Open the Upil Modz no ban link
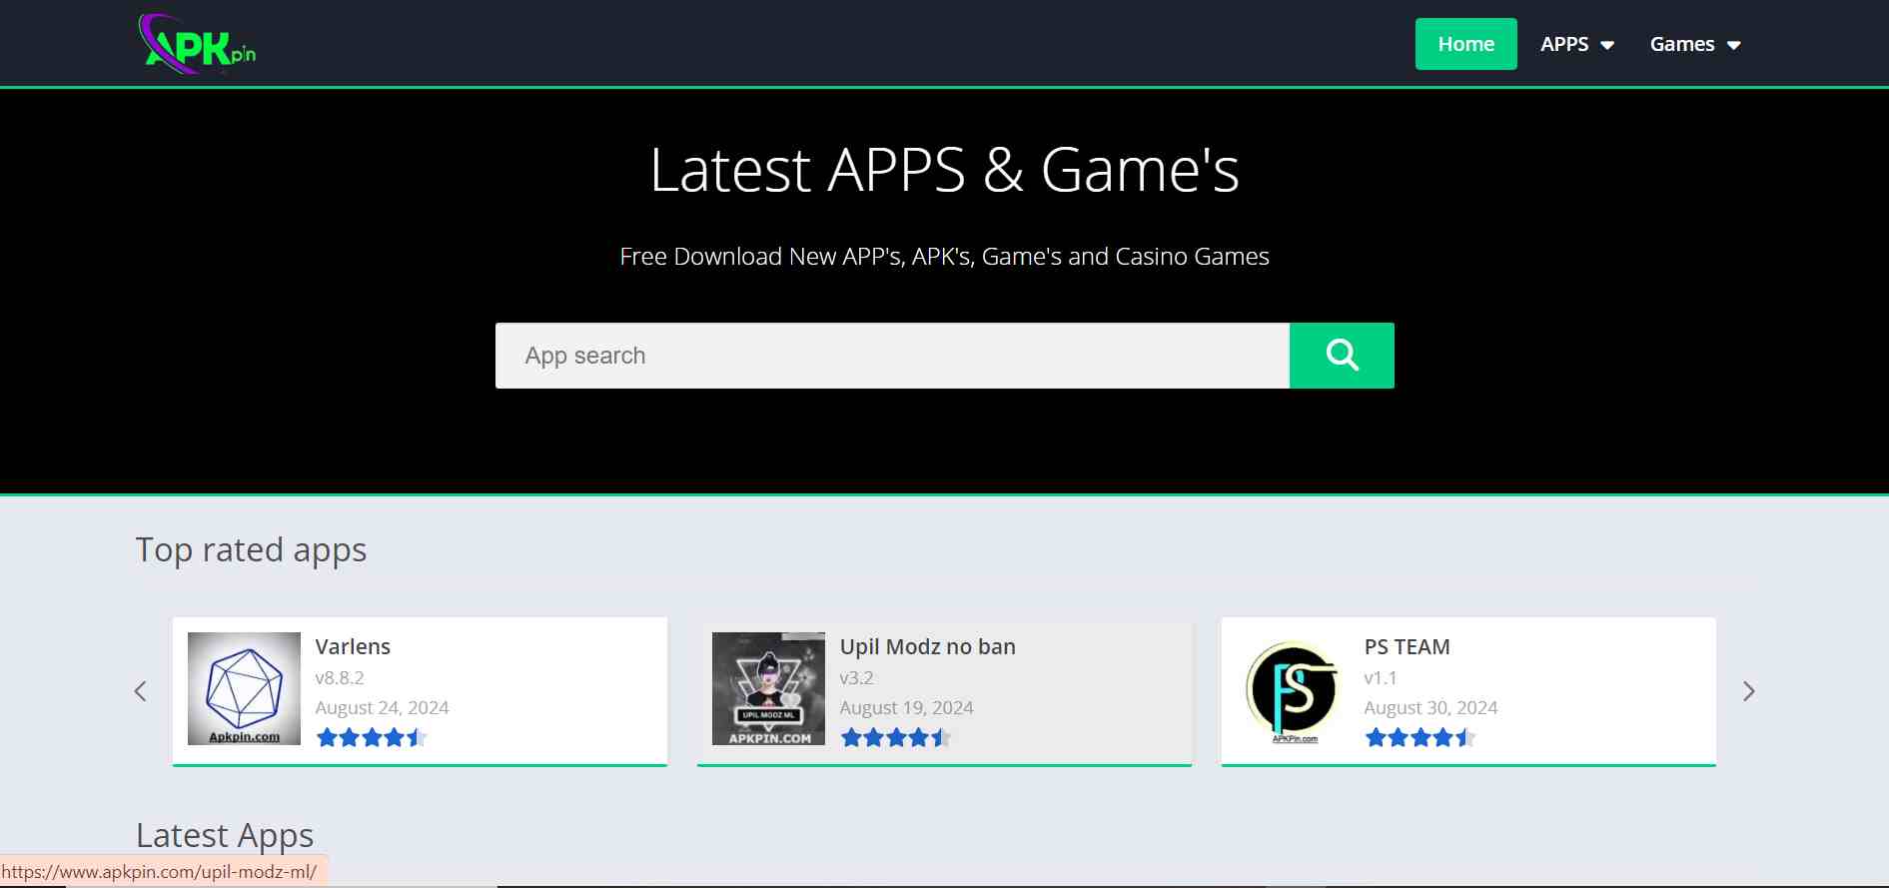 (927, 646)
